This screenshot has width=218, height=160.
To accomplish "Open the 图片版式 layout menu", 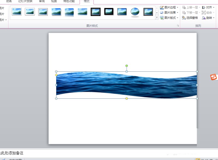I will click(x=169, y=18).
